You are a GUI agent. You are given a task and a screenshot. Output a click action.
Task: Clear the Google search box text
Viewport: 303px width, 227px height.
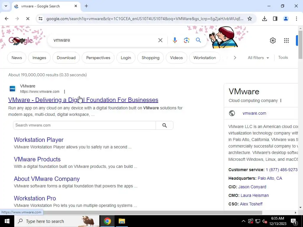pos(160,40)
